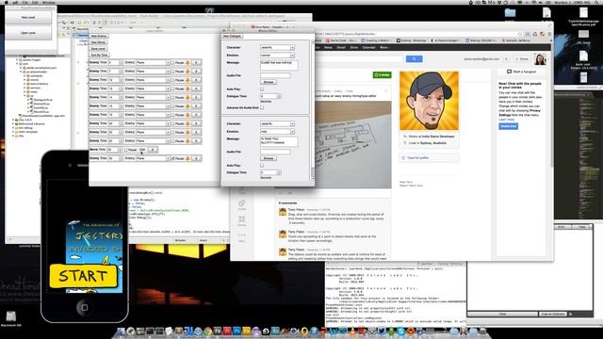Viewport: 603px width, 339px height.
Task: Enable Advance On Audio End checkbox
Action: [262, 107]
